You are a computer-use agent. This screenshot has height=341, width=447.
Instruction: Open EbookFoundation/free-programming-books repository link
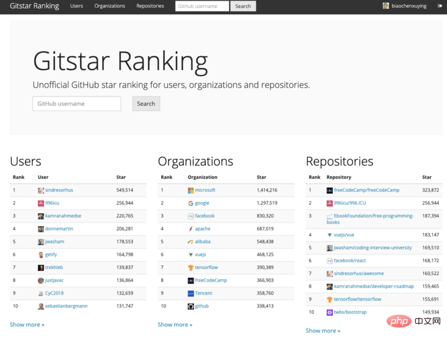370,219
